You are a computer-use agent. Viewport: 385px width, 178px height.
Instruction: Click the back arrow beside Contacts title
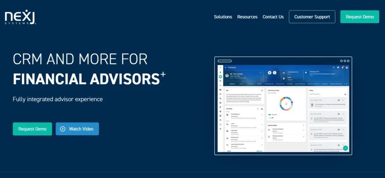click(x=226, y=68)
